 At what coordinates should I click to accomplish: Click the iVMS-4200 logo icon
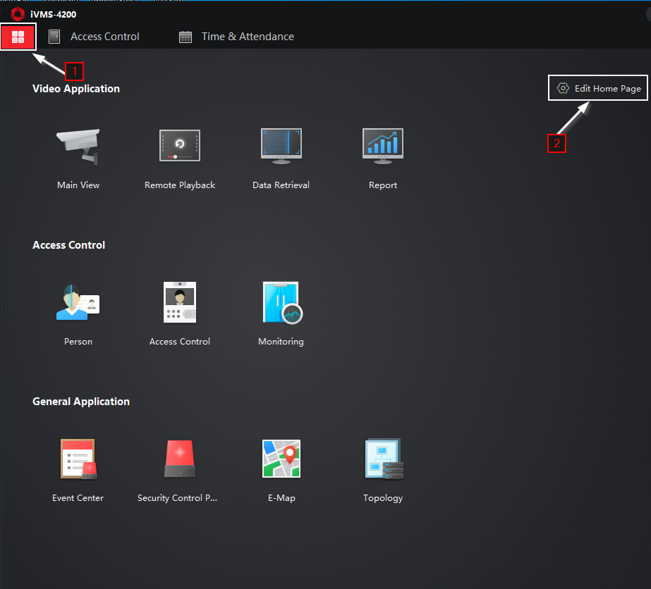[18, 13]
